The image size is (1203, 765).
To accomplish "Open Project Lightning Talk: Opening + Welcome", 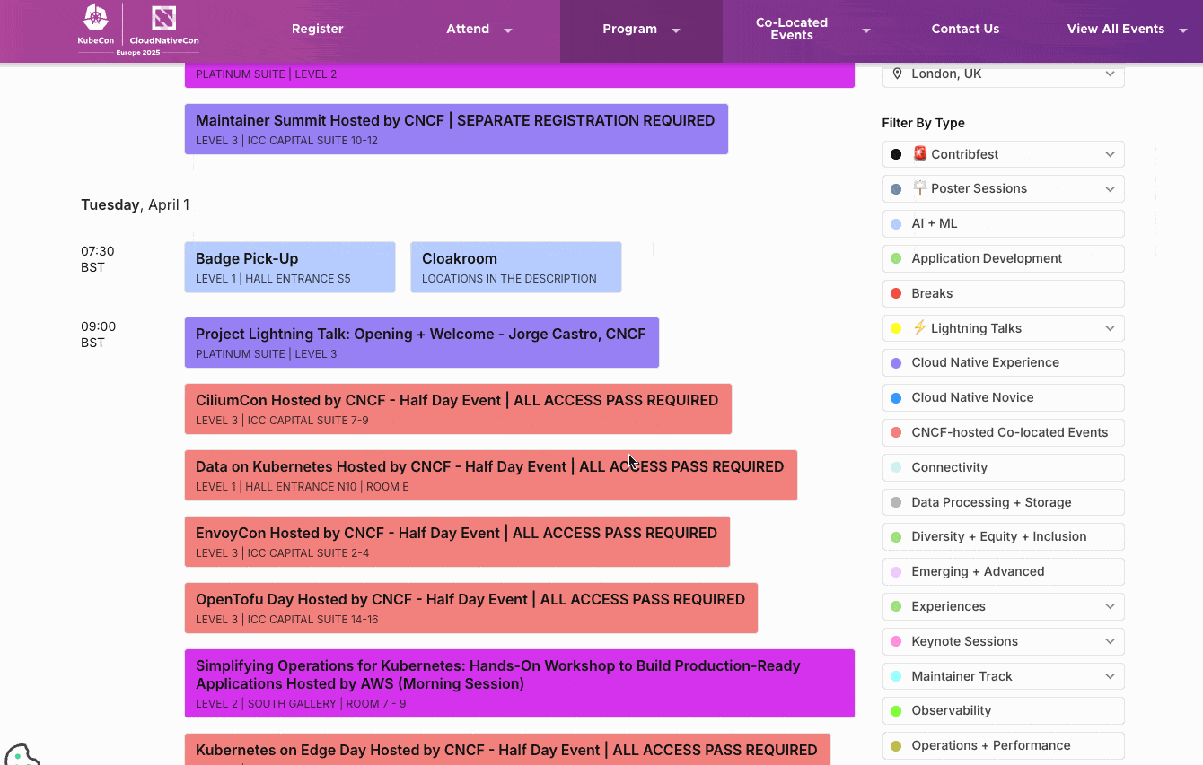I will point(422,343).
